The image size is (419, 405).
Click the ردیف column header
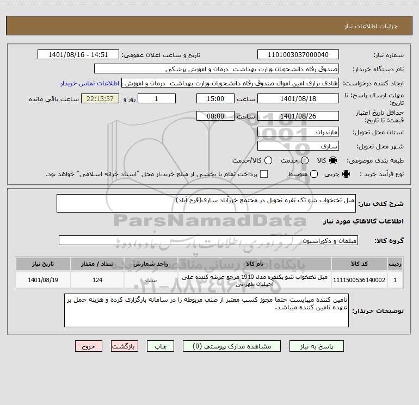click(395, 264)
